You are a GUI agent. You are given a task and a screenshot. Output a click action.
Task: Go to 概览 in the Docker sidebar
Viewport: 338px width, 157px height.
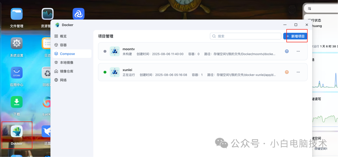coord(72,36)
